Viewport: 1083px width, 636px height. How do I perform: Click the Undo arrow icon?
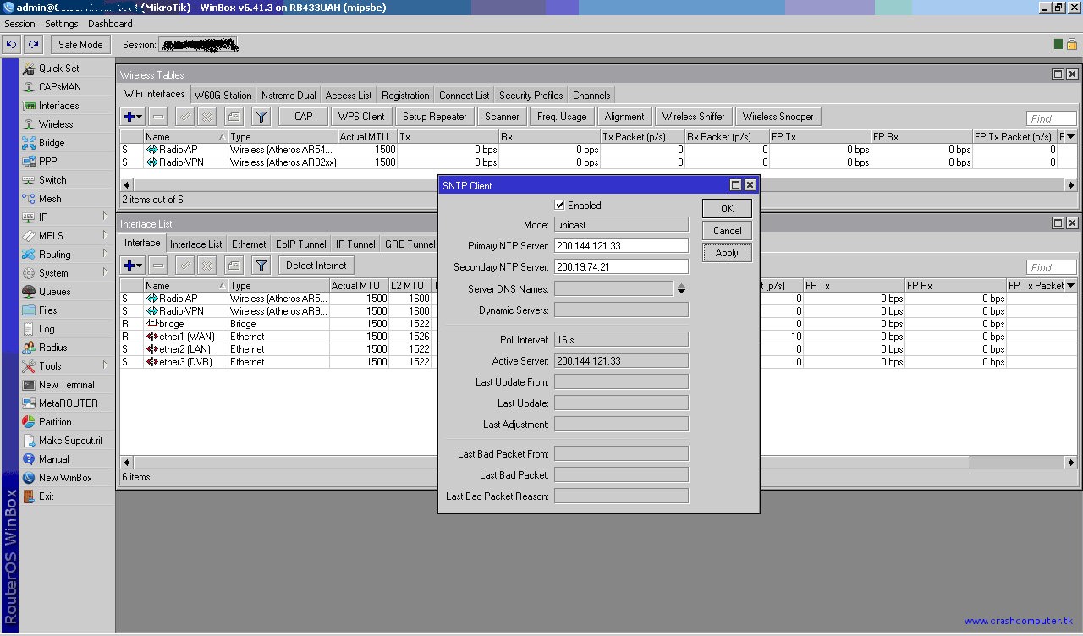(11, 45)
